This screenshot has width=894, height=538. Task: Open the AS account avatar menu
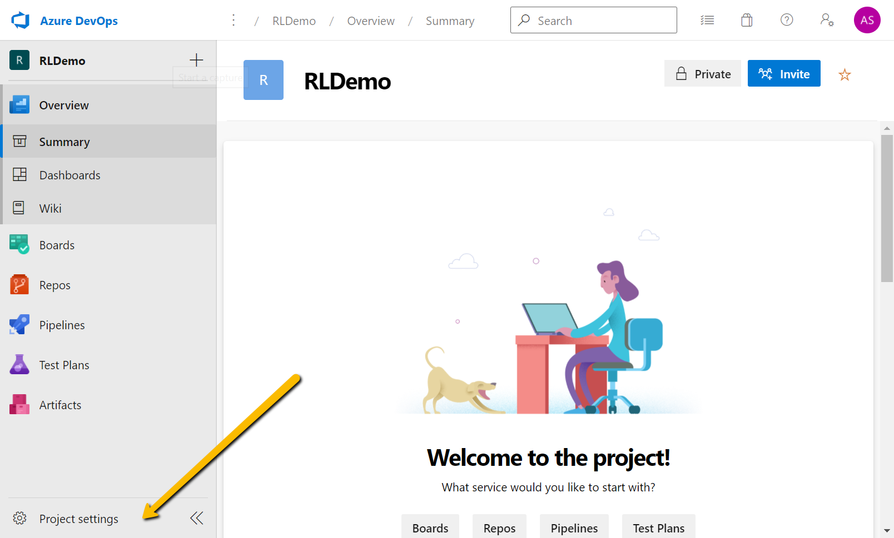(x=867, y=20)
